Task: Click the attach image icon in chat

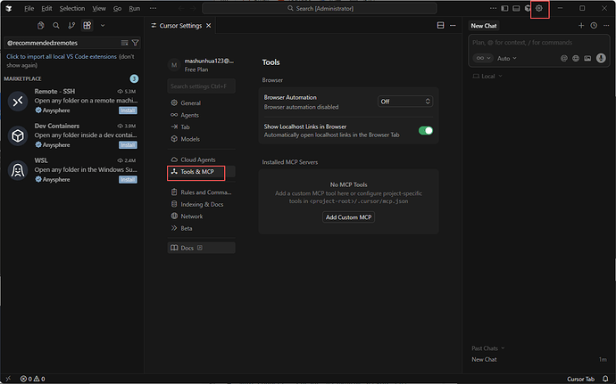Action: click(588, 58)
